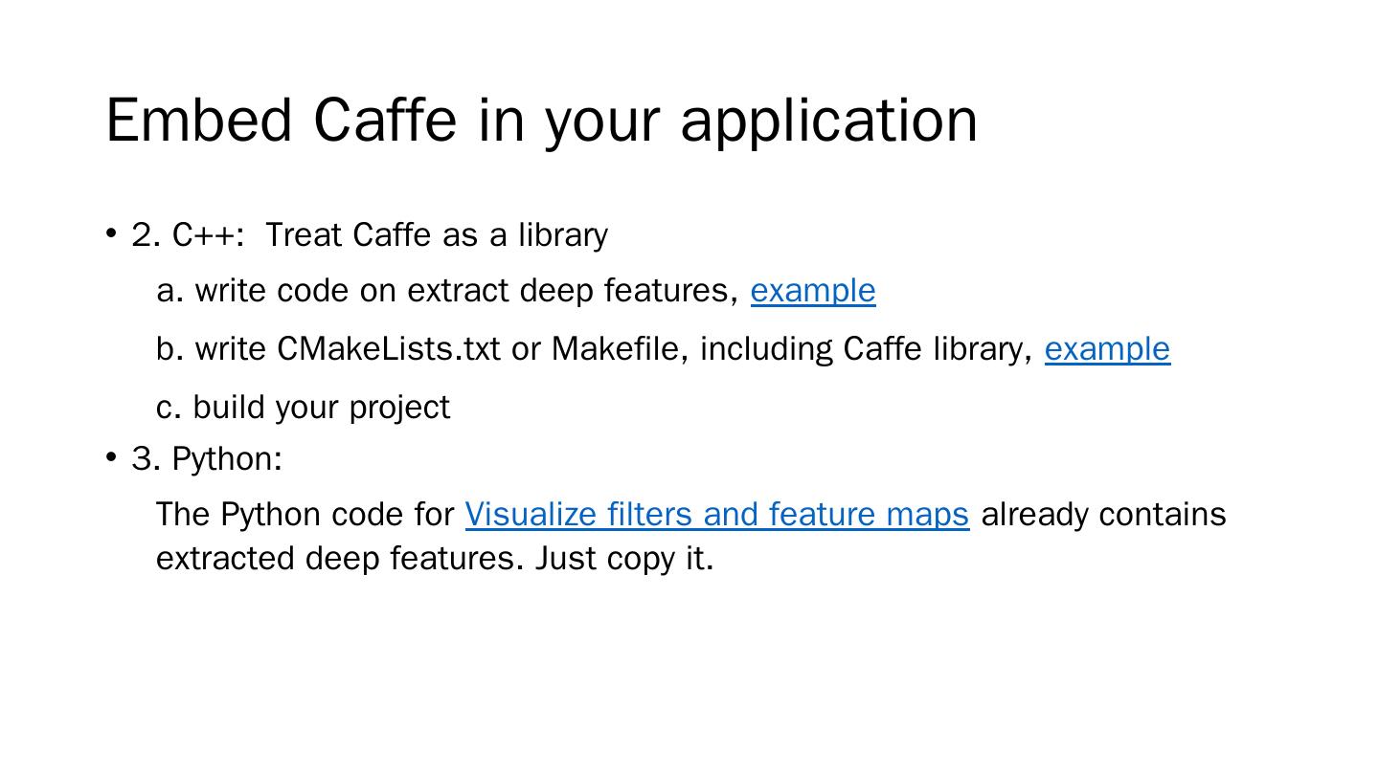The image size is (1379, 775).
Task: Click the line "c. build your project"
Action: pos(303,408)
